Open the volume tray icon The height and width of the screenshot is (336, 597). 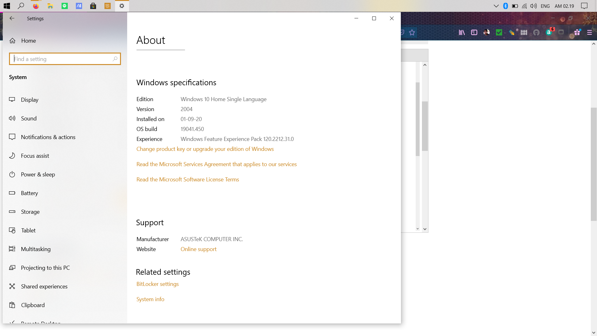[534, 6]
